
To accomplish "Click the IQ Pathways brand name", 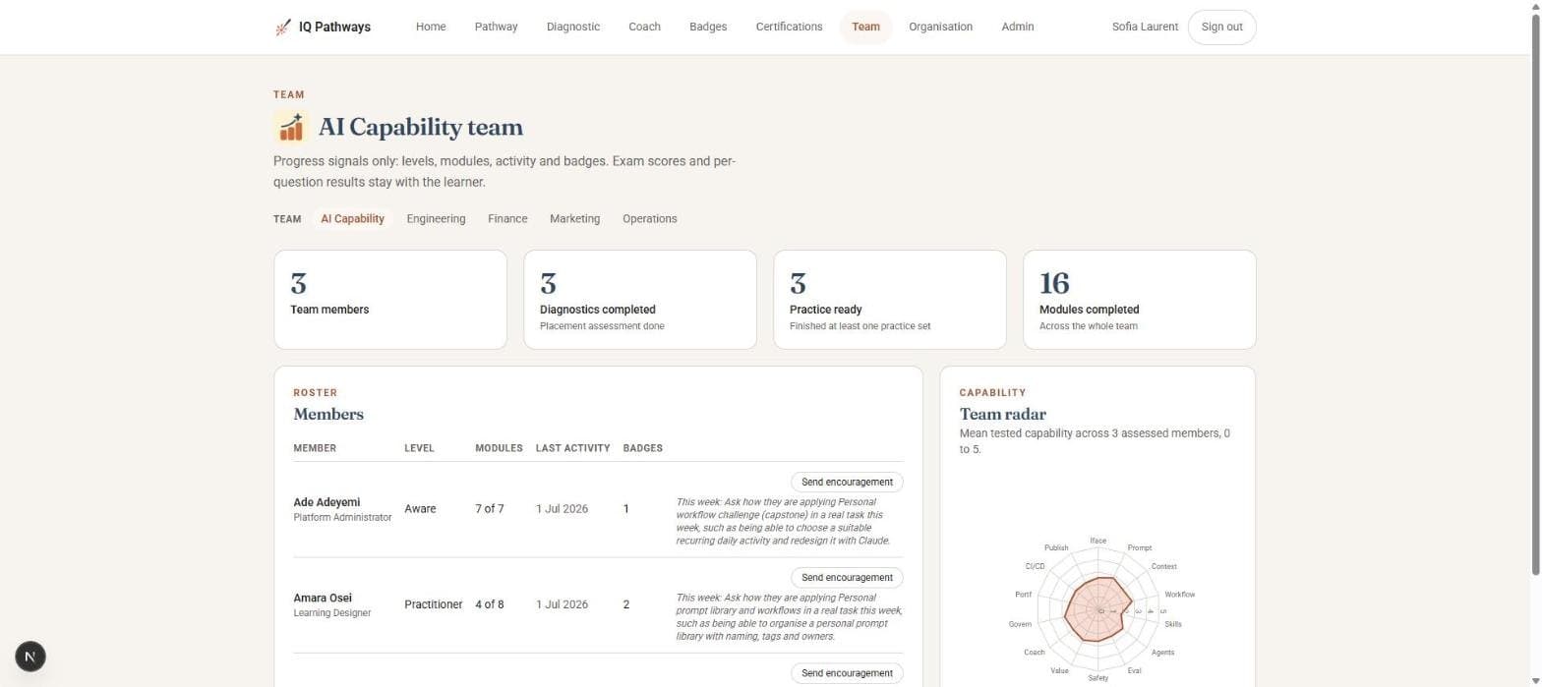I will (334, 28).
